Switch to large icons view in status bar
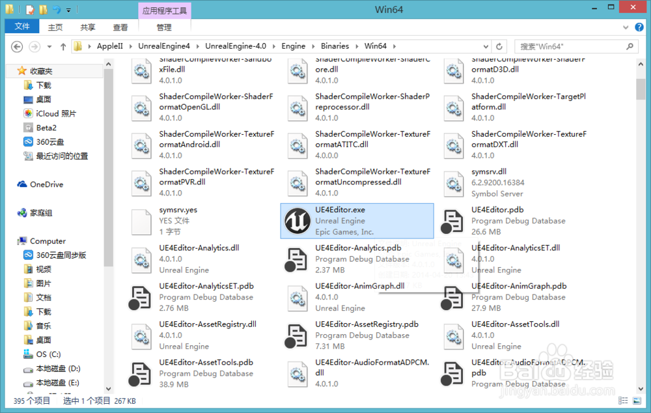The width and height of the screenshot is (651, 413). pyautogui.click(x=637, y=401)
